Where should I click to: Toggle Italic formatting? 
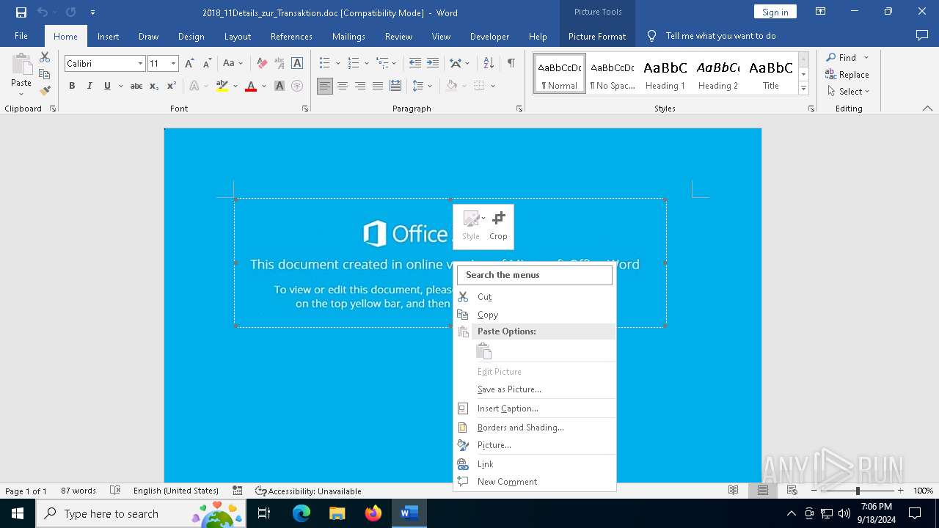[x=89, y=86]
